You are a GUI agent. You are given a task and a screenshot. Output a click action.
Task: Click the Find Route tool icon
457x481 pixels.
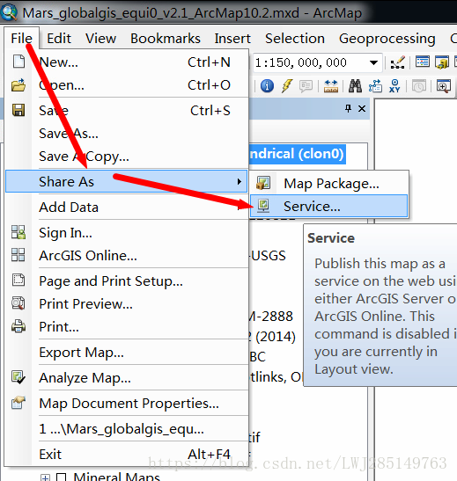[x=375, y=86]
